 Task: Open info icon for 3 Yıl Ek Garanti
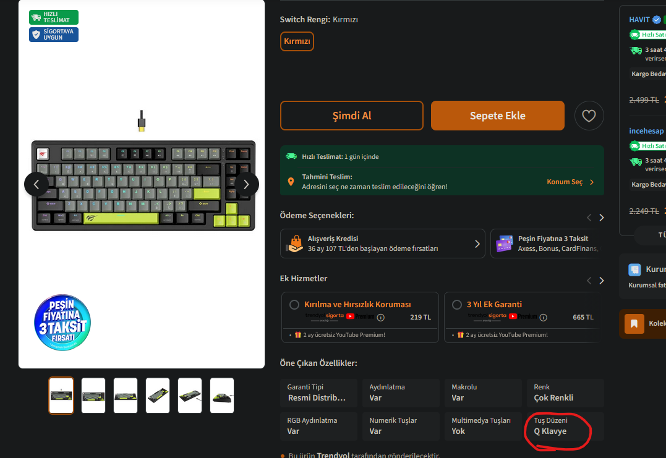coord(543,318)
